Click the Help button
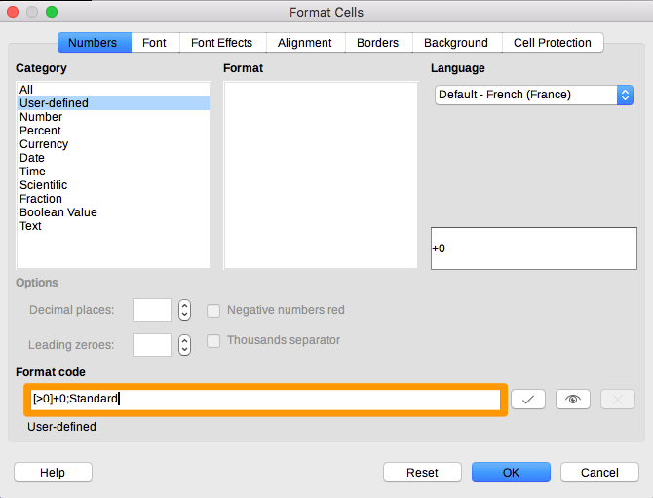The image size is (653, 498). (53, 472)
